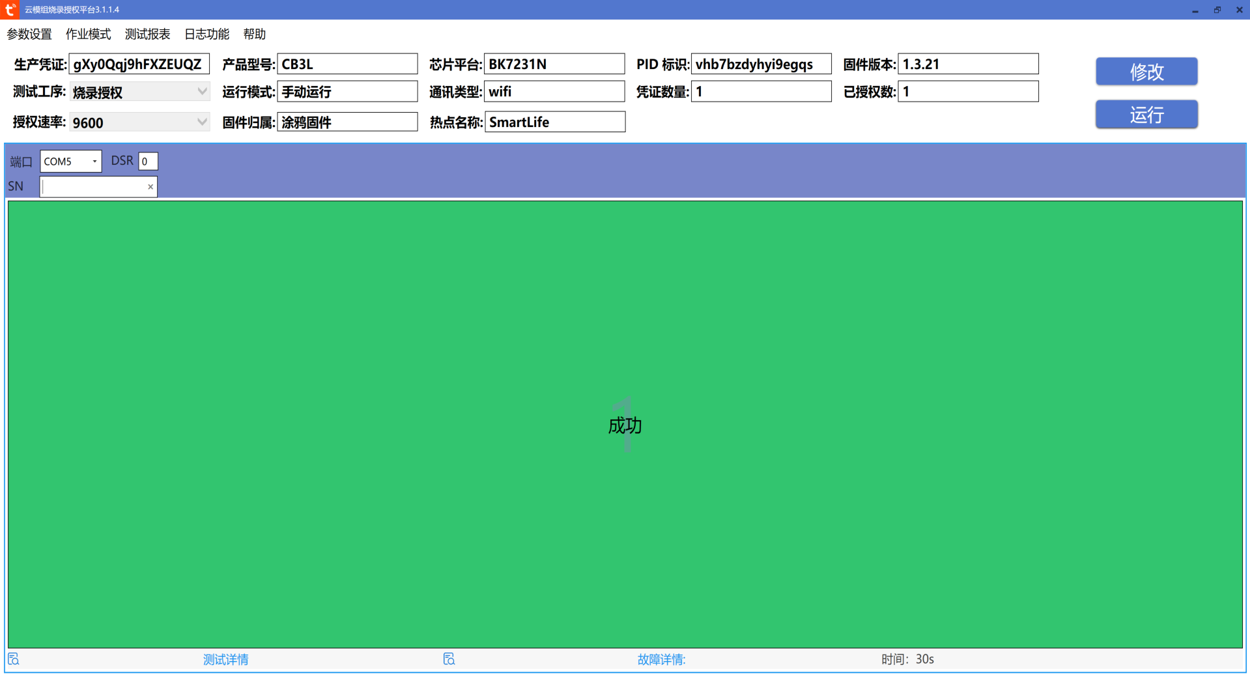Click the orange app logo icon in title bar
Image resolution: width=1250 pixels, height=676 pixels.
[10, 9]
